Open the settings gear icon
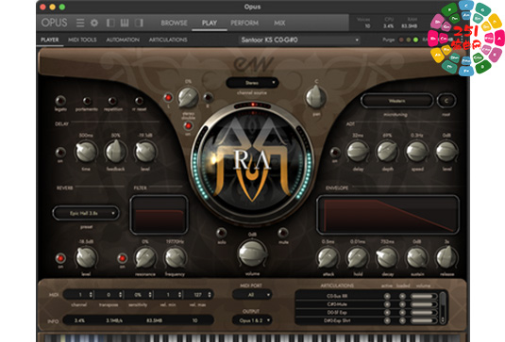Image resolution: width=505 pixels, height=342 pixels. (94, 23)
